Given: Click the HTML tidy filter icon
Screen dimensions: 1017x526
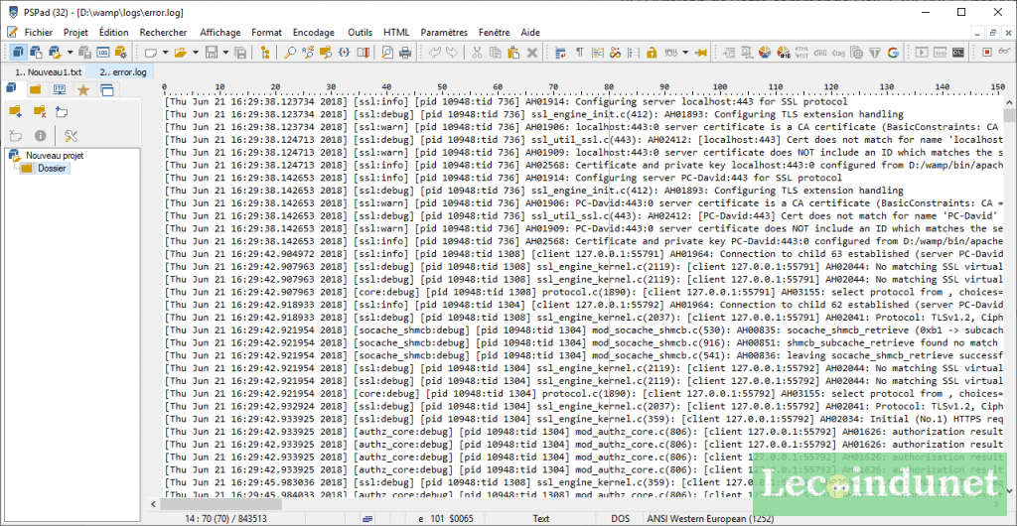Looking at the screenshot, I should [874, 53].
